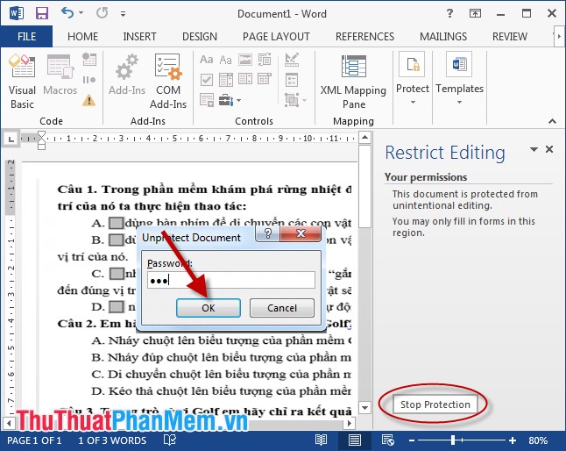The width and height of the screenshot is (566, 451).
Task: Click the vertical scrollbar down arrow
Action: click(365, 408)
